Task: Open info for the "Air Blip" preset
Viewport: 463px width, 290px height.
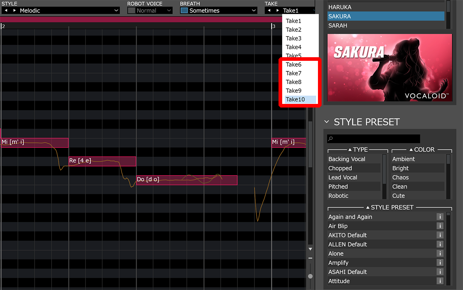Action: [440, 226]
